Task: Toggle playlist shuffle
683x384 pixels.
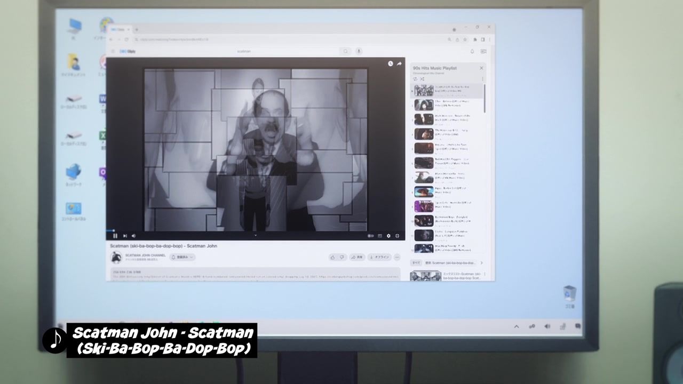Action: tap(422, 79)
